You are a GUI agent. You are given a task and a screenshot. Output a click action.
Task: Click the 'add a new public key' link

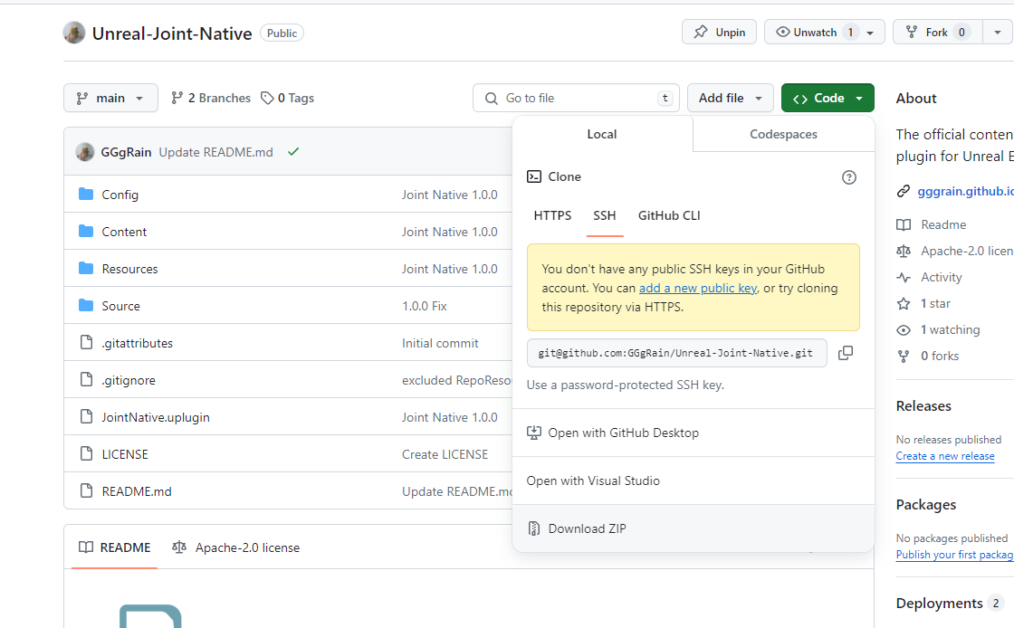point(697,288)
